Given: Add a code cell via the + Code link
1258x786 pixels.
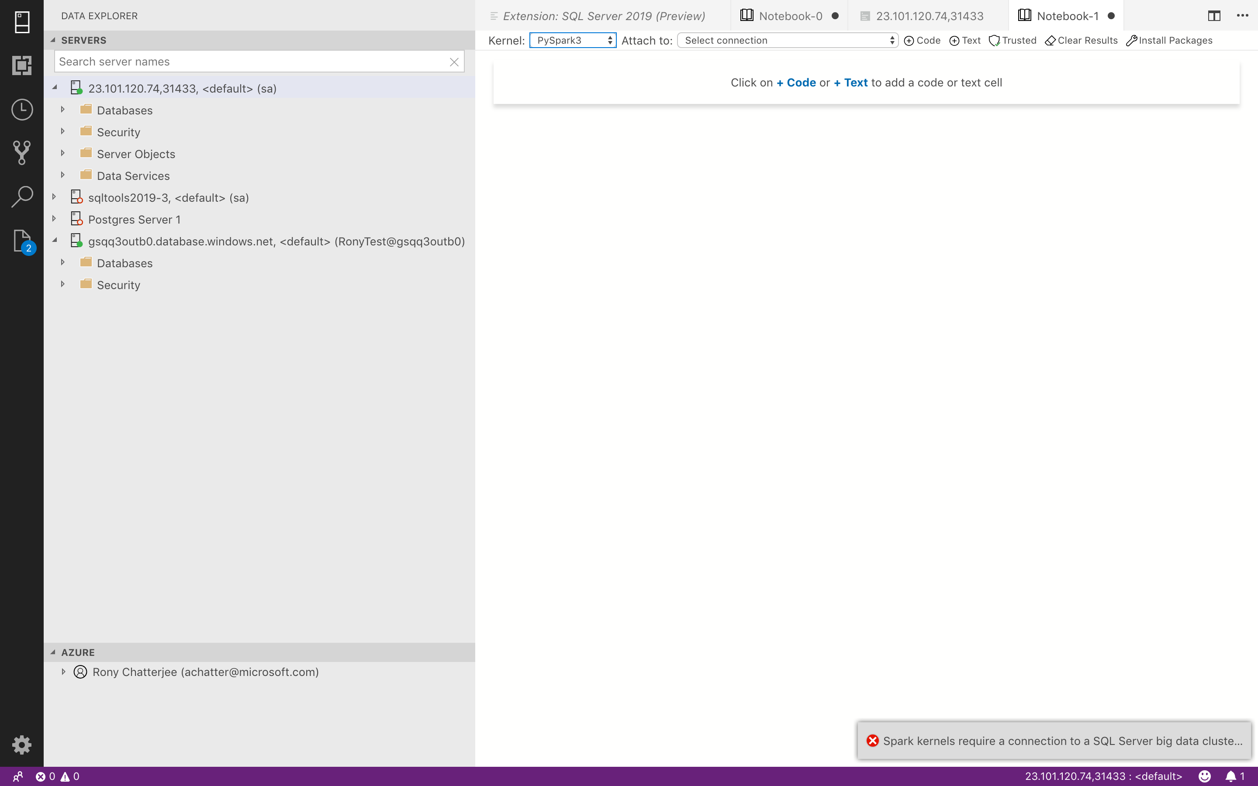Looking at the screenshot, I should (796, 82).
